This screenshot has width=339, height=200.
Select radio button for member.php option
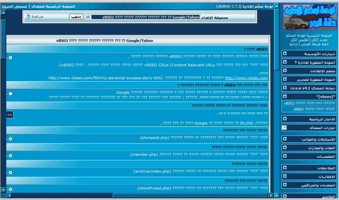[x=10, y=155]
